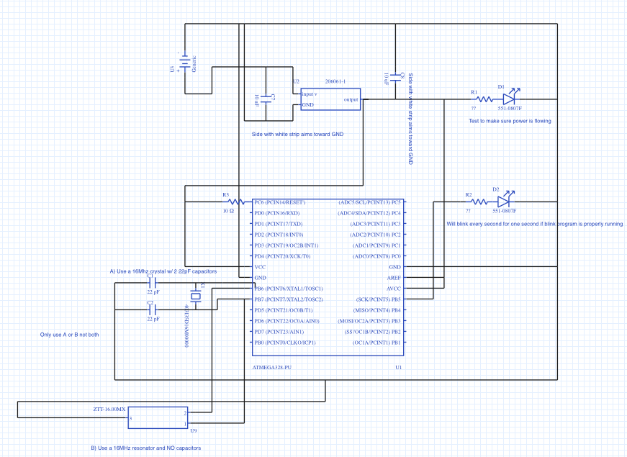Select capacitor C1 labeled 22 pF

click(151, 284)
